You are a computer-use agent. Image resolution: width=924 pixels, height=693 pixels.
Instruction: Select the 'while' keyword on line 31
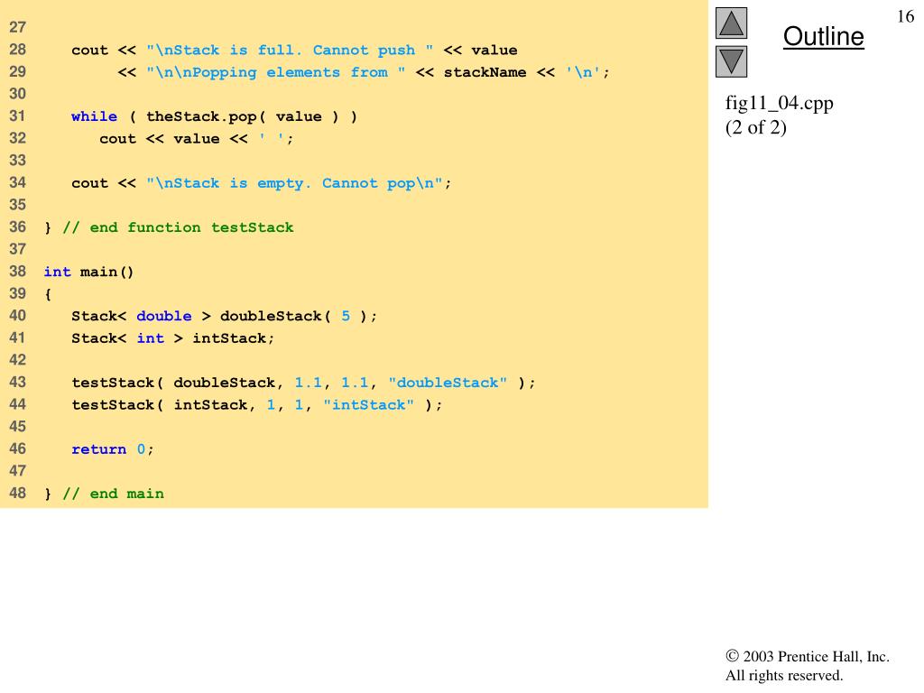click(94, 116)
